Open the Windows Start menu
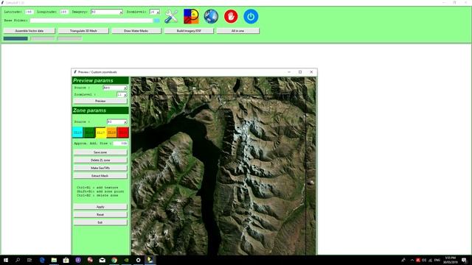 [x=6, y=260]
